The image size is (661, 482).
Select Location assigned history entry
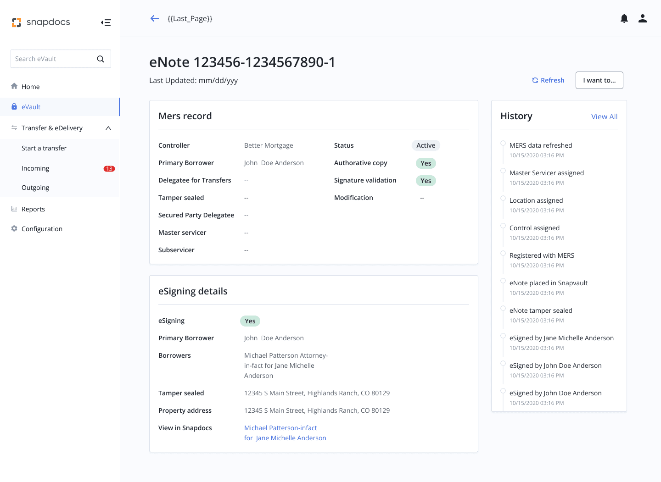536,205
